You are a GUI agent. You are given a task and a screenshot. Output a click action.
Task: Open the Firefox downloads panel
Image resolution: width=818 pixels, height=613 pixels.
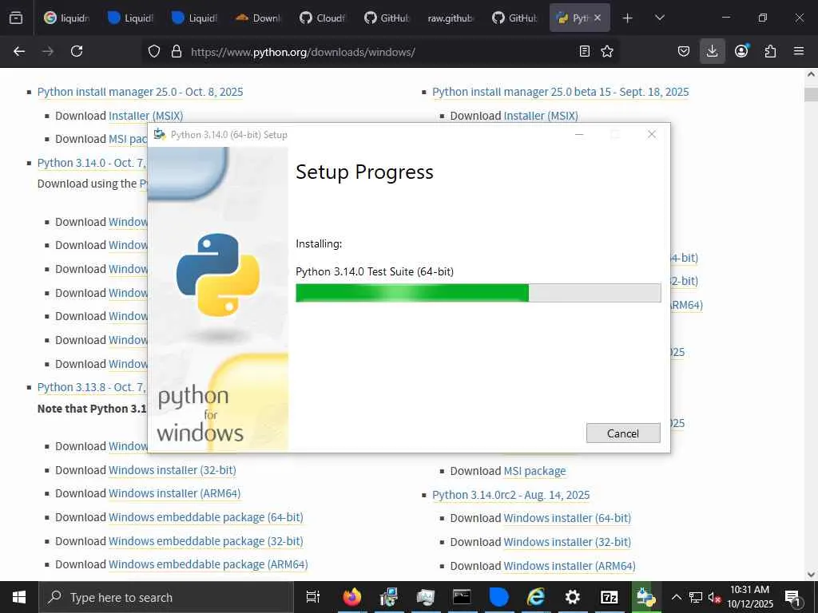pos(712,51)
